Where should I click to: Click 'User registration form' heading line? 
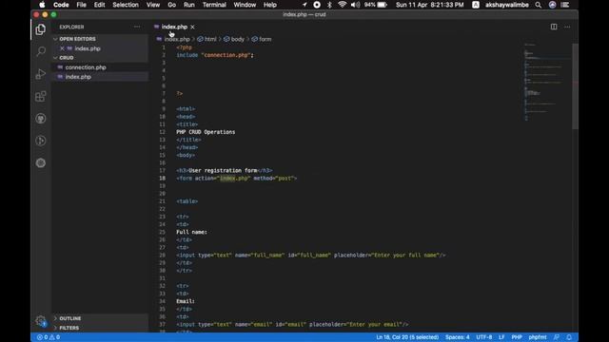(225, 171)
